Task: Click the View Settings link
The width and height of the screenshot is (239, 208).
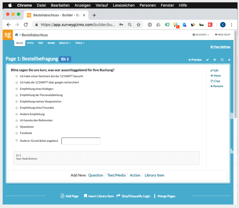Action: [220, 47]
